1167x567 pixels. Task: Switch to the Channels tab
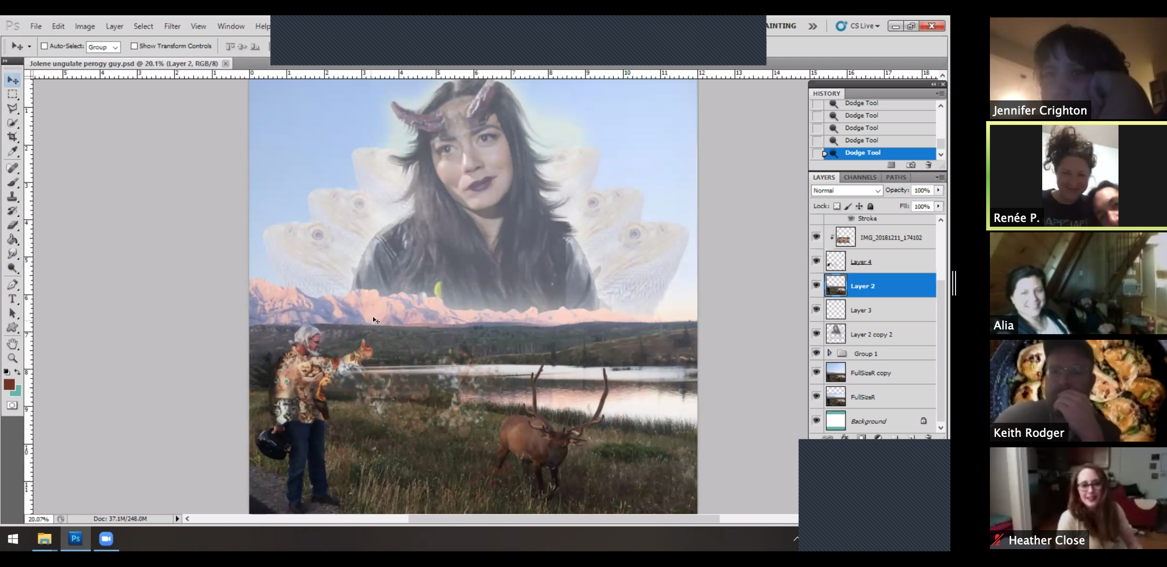[859, 177]
